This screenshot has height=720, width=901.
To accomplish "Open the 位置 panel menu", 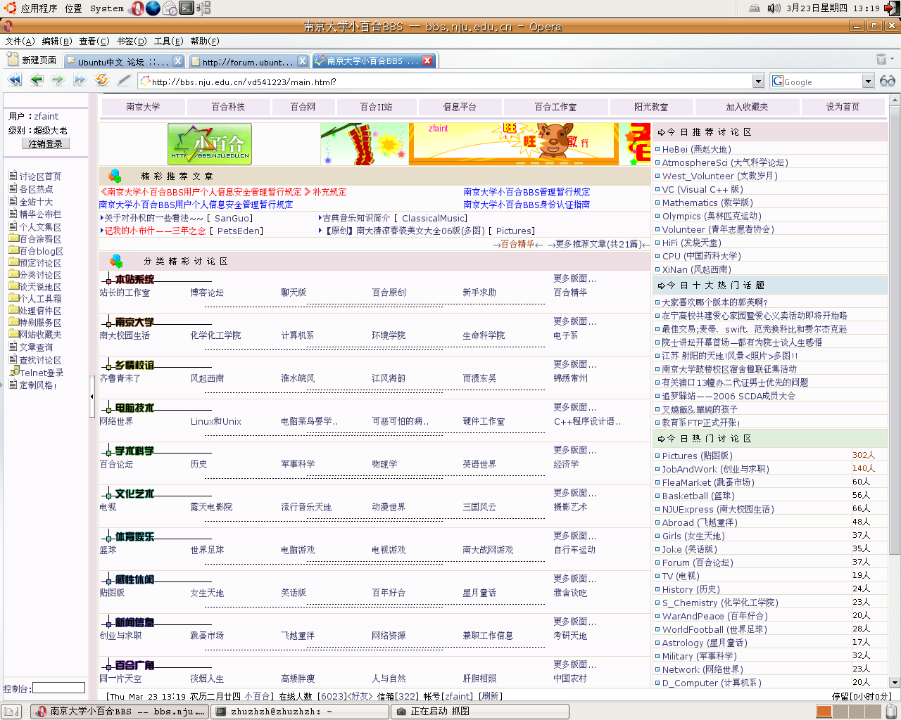I will [73, 8].
